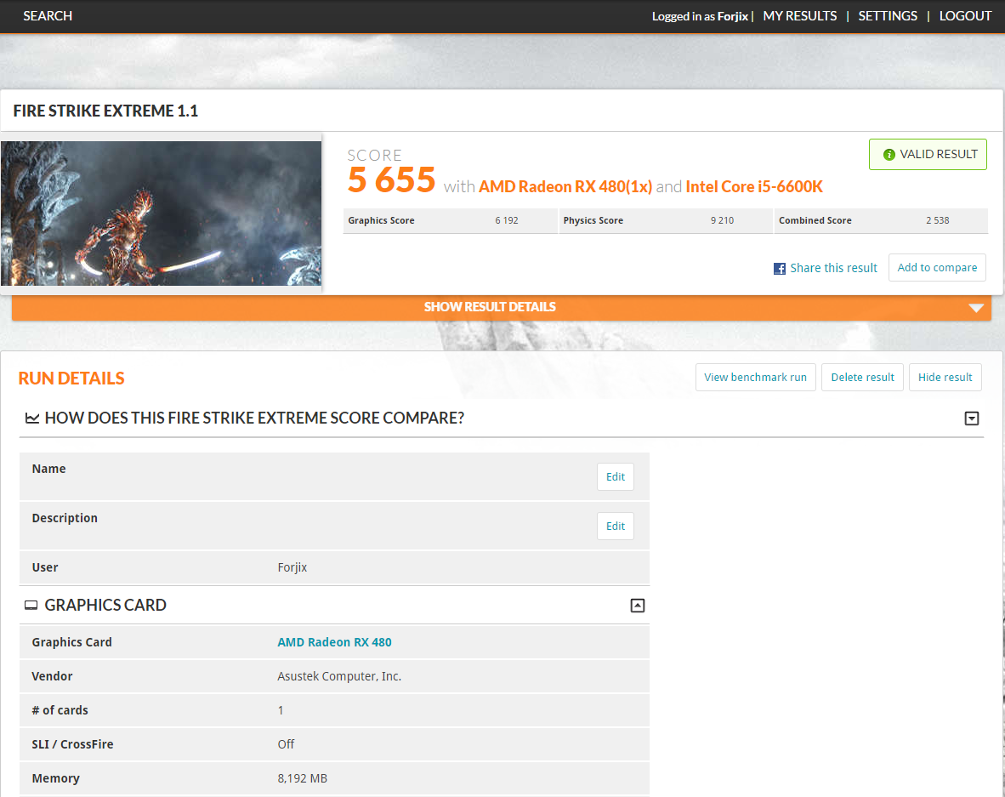Open the Search menu item

(48, 16)
